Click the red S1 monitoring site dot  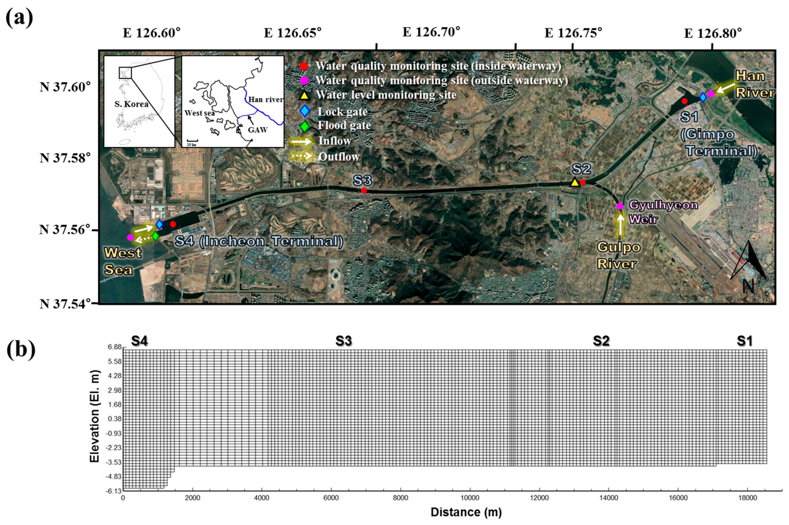click(x=685, y=101)
